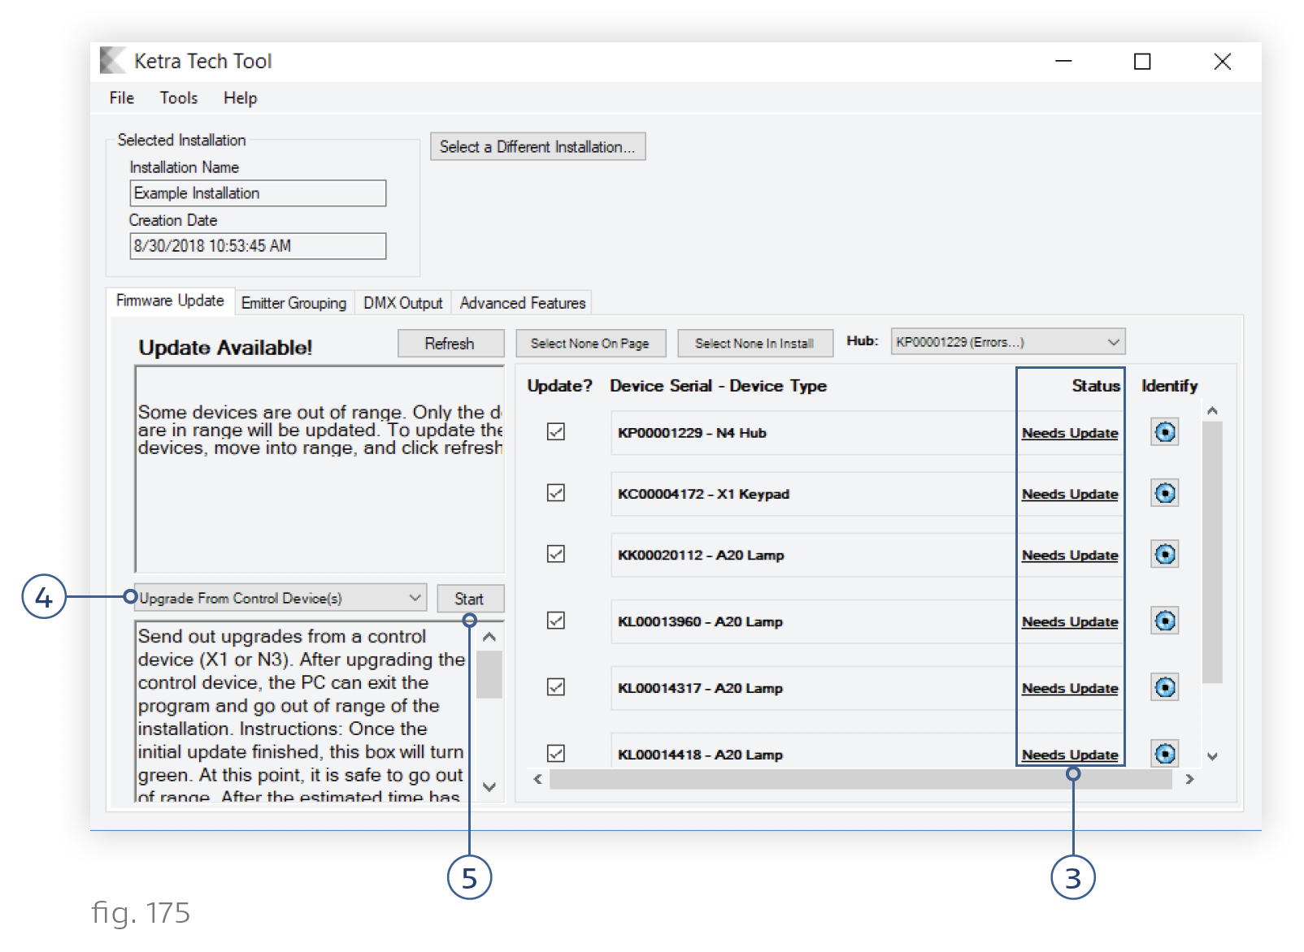This screenshot has width=1304, height=952.
Task: Open Needs Update link for KK00020112
Action: 1070,556
